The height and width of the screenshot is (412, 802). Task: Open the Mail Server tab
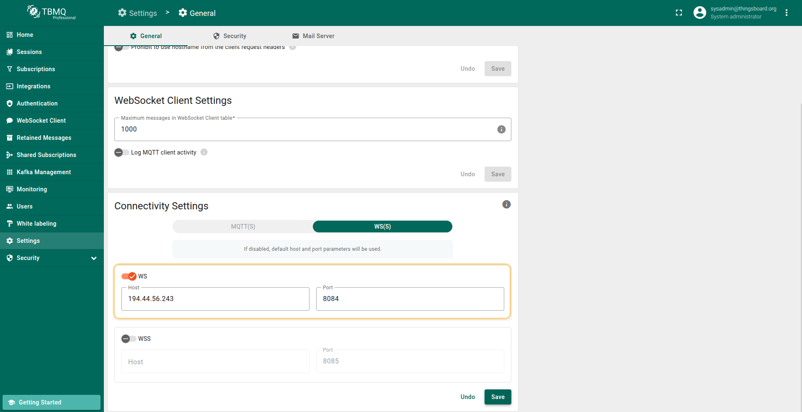click(x=313, y=36)
